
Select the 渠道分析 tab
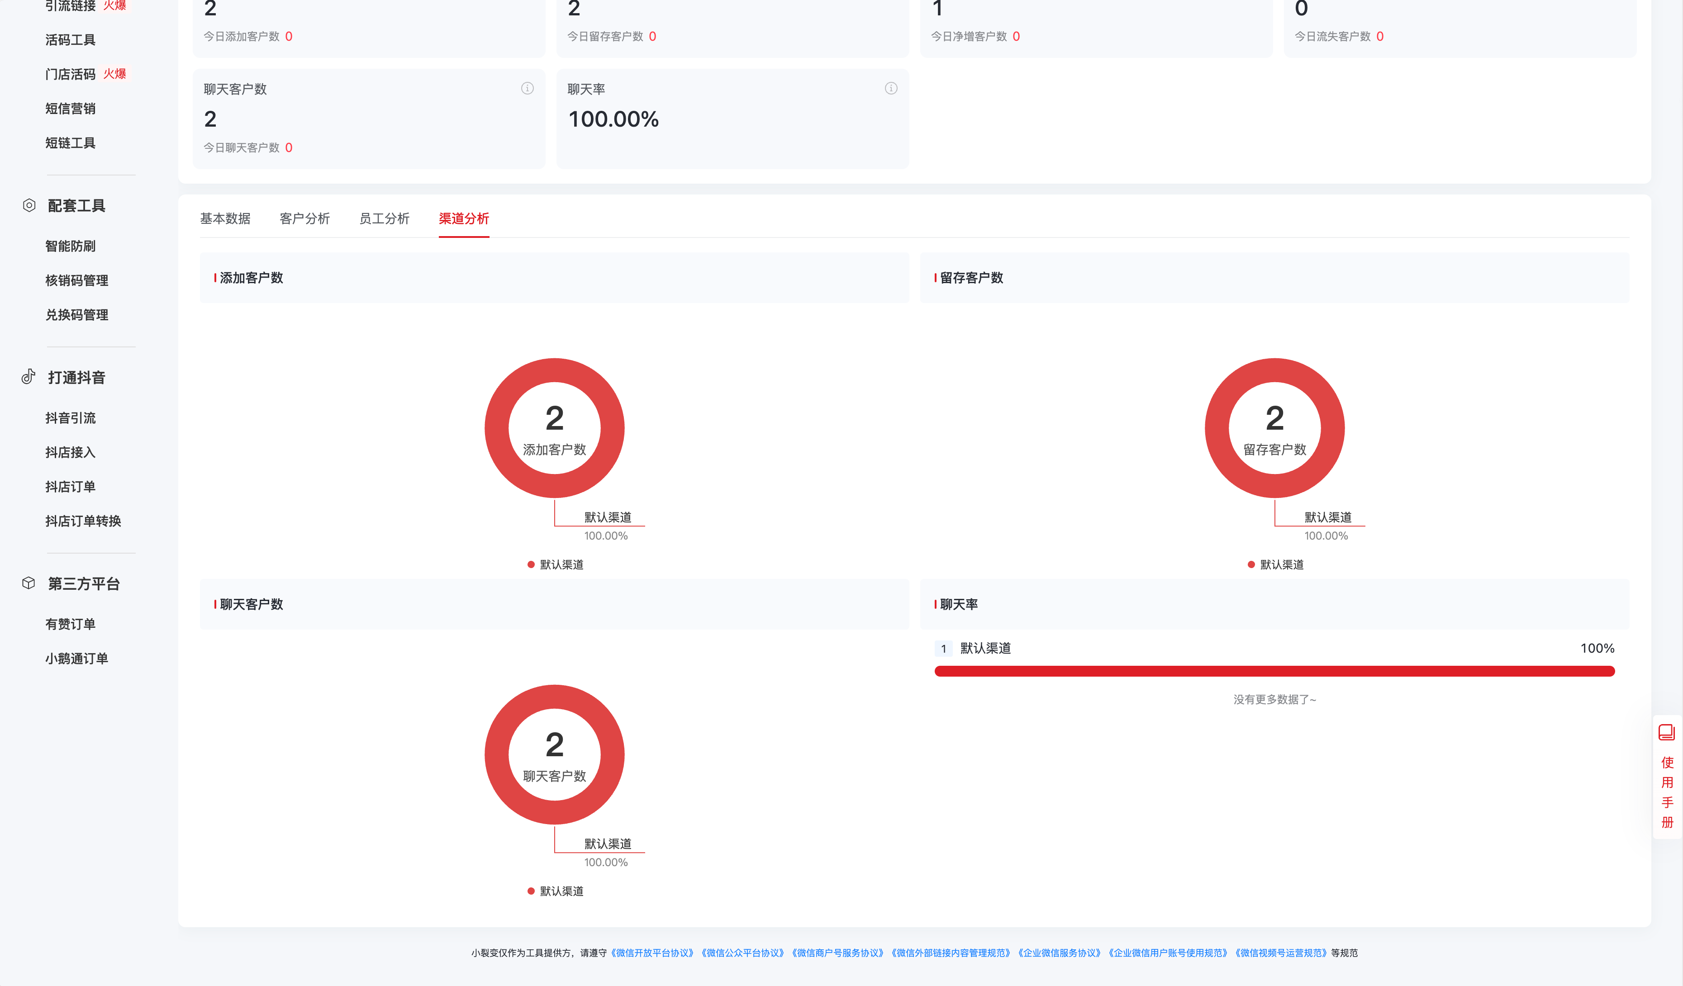click(463, 218)
